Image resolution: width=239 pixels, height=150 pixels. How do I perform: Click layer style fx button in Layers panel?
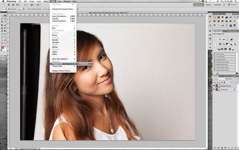pyautogui.click(x=219, y=148)
